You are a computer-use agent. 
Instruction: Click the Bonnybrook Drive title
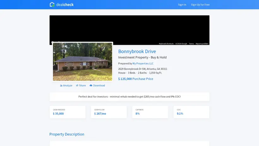(137, 51)
